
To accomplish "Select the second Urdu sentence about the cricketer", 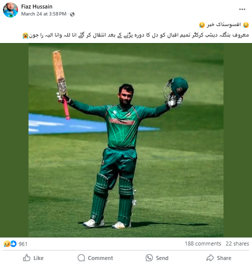I will (x=135, y=35).
